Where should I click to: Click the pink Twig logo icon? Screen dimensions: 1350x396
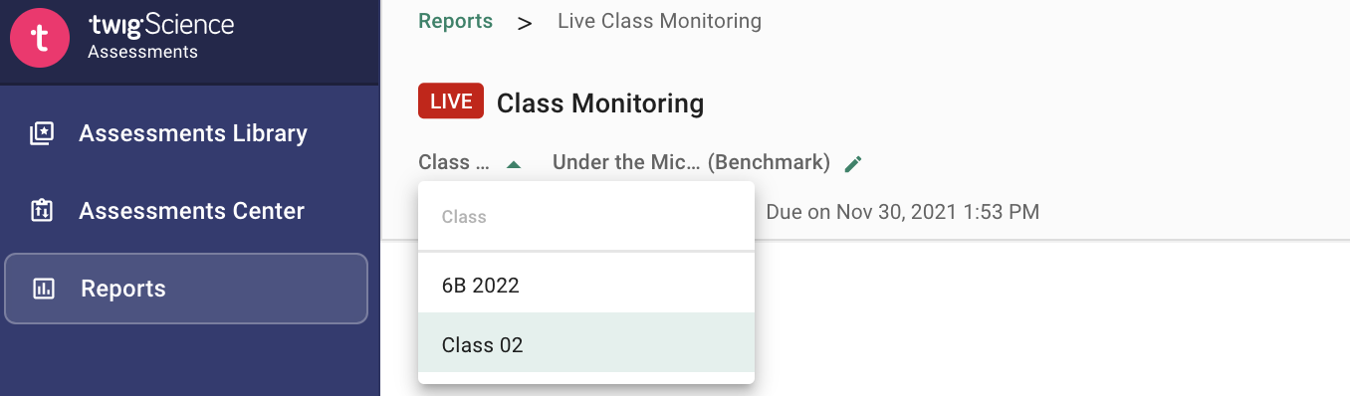tap(40, 39)
